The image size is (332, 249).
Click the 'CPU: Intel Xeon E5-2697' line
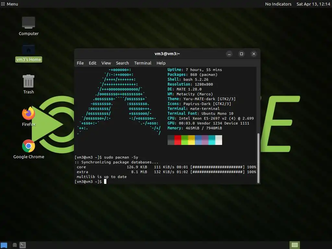[x=210, y=118]
